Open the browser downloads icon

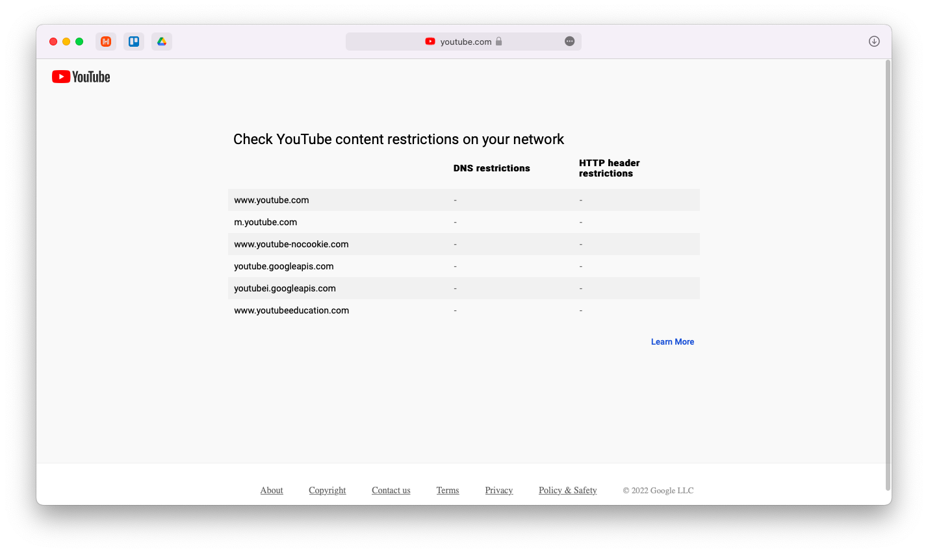pyautogui.click(x=873, y=41)
